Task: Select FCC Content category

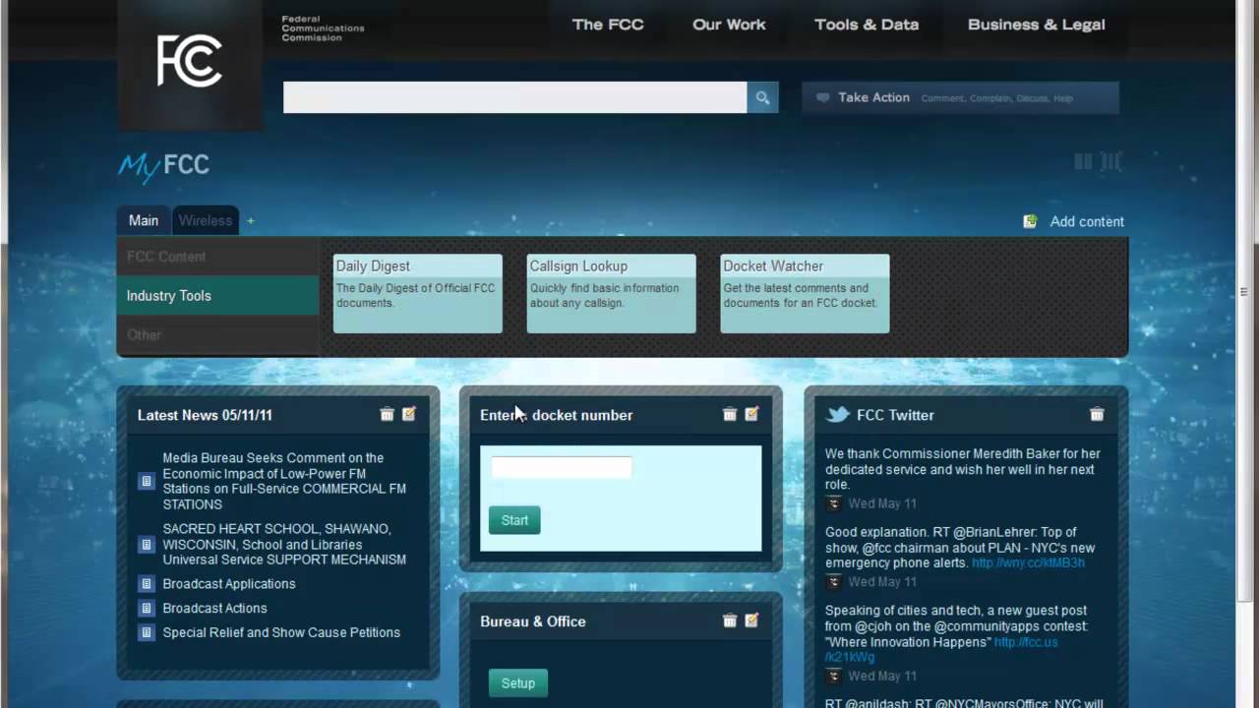Action: pyautogui.click(x=217, y=257)
